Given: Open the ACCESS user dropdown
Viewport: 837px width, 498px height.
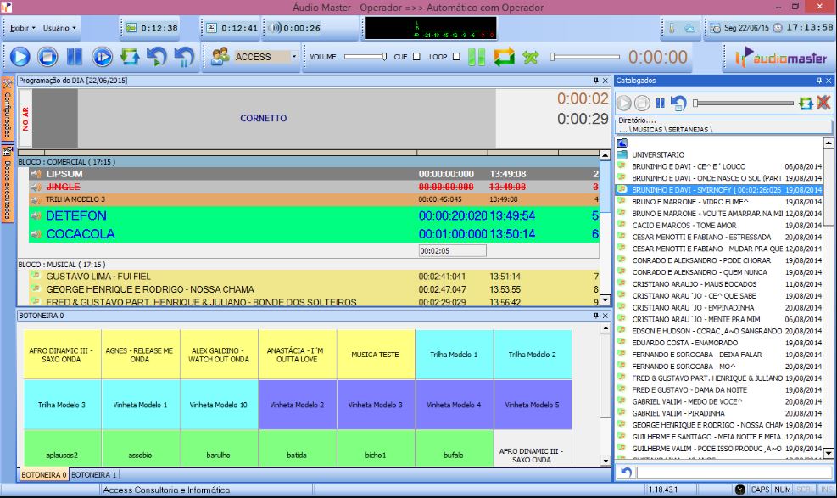Looking at the screenshot, I should point(294,57).
